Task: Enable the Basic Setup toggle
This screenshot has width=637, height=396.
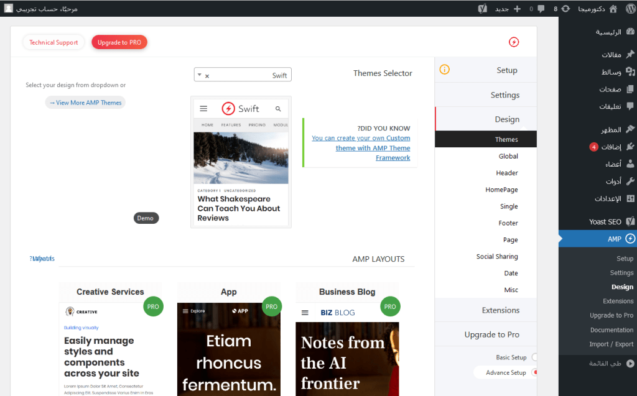Action: (534, 357)
